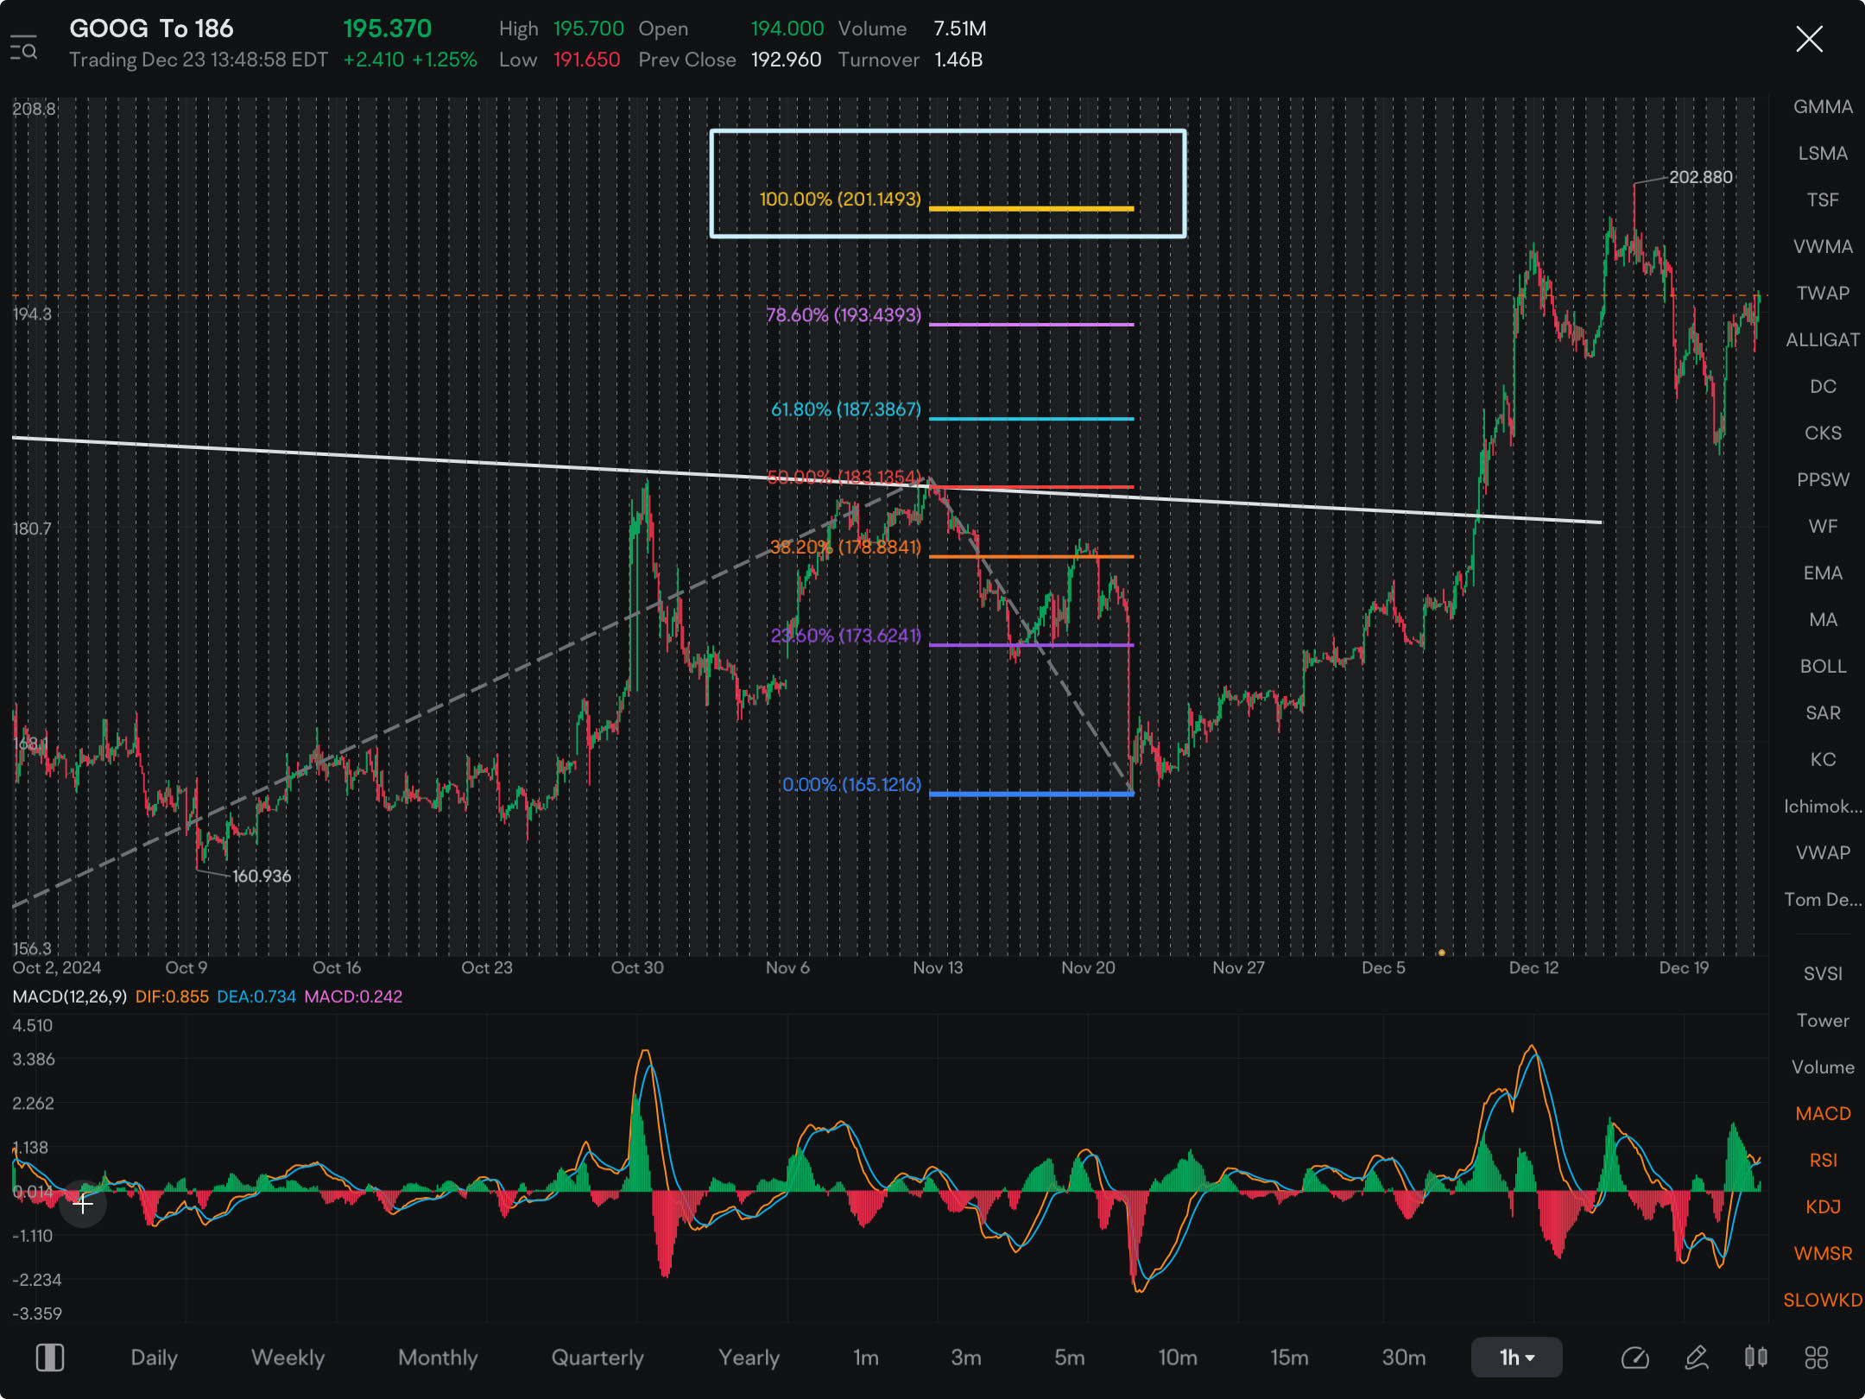Enable the VWMA indicator
The image size is (1865, 1399).
(x=1823, y=247)
